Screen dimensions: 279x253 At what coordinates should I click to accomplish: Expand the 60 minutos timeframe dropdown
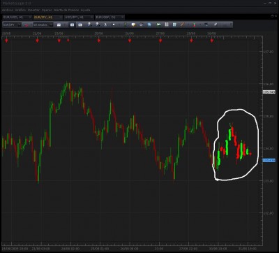52,24
